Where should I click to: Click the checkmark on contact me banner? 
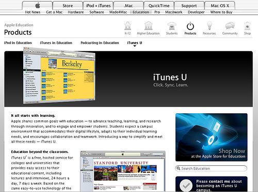(x=186, y=185)
